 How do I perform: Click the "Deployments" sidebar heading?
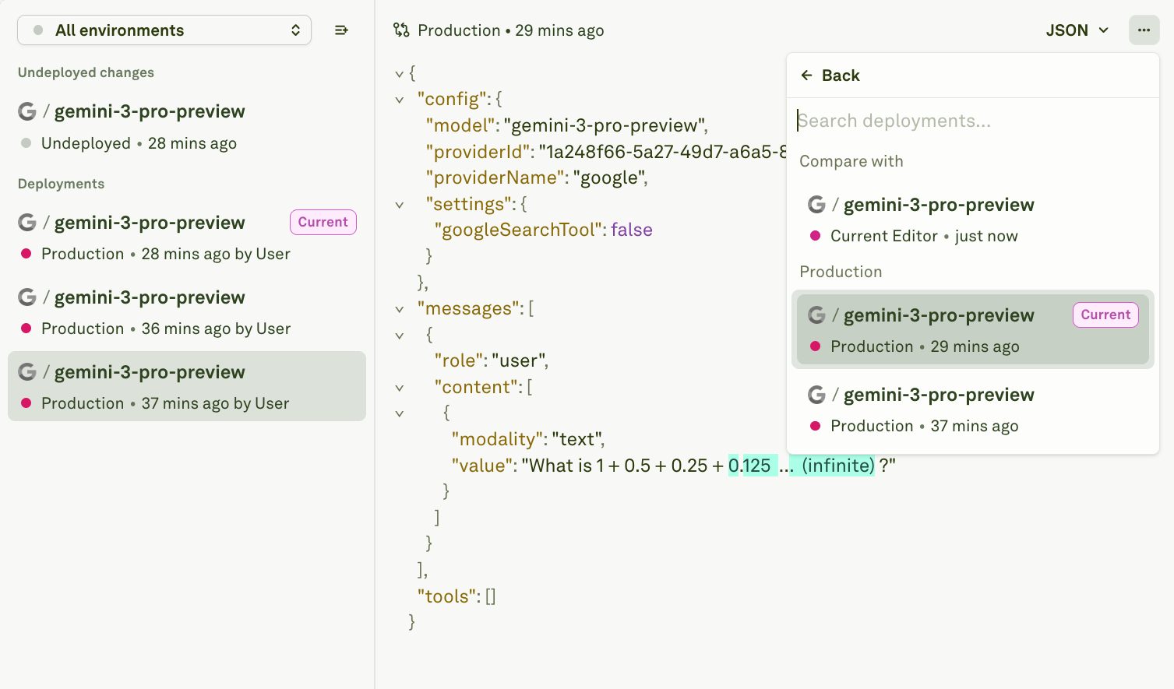click(x=61, y=184)
